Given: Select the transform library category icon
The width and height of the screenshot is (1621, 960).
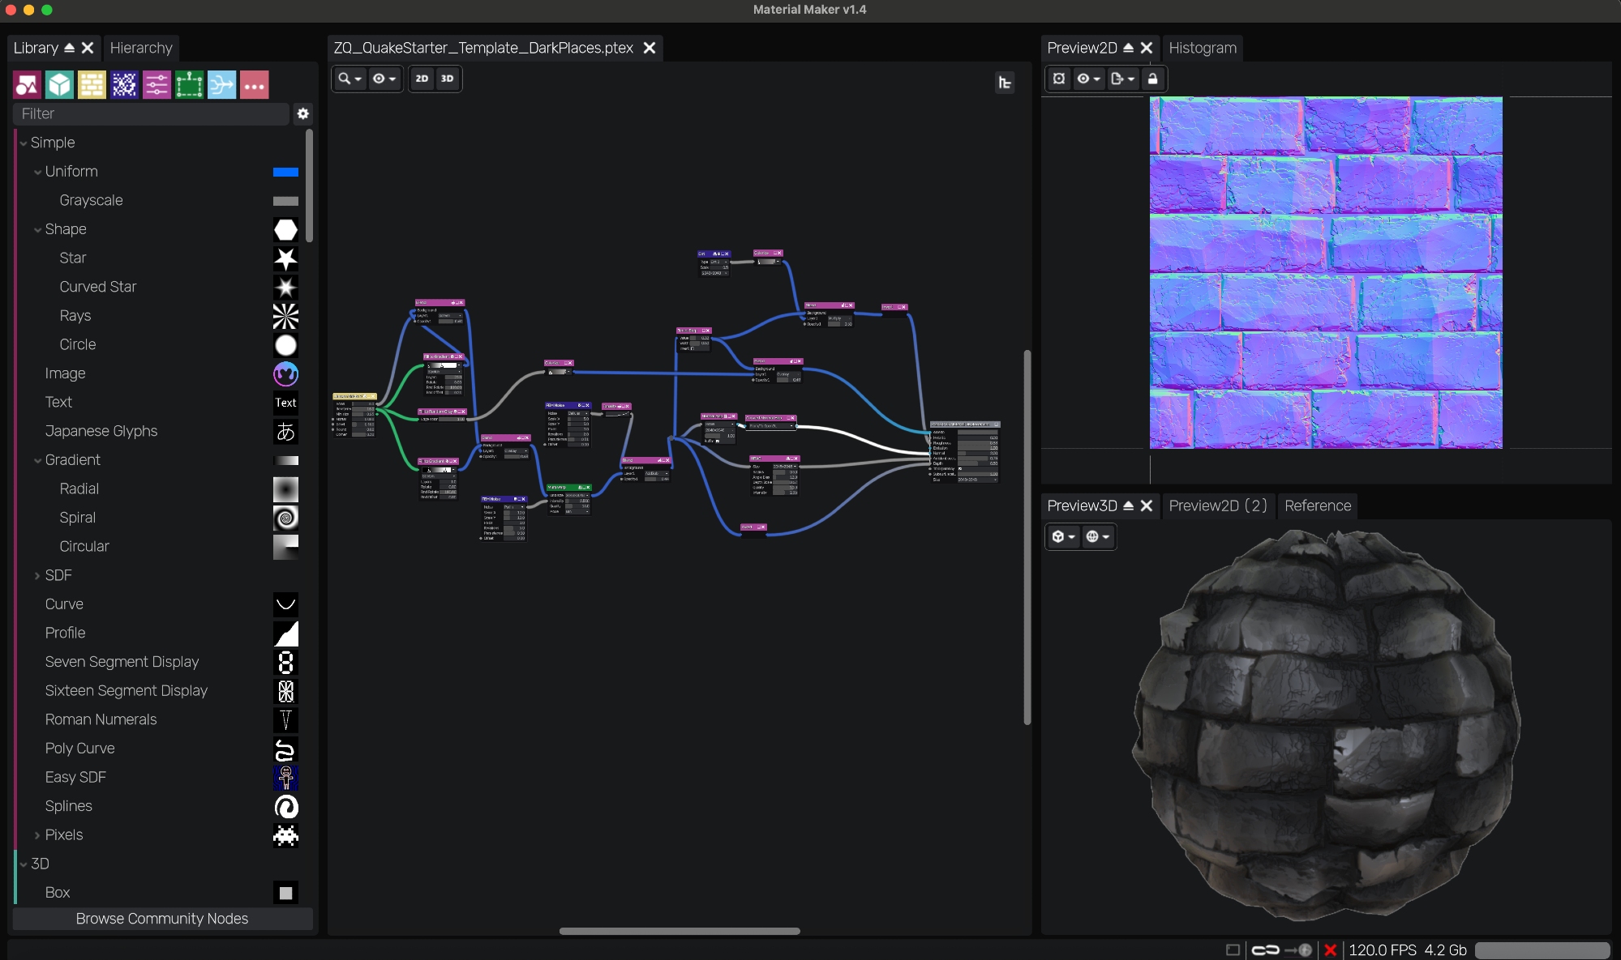Looking at the screenshot, I should [189, 84].
